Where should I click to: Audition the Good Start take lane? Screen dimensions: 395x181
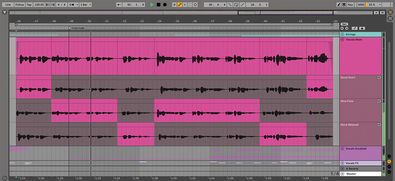point(379,77)
